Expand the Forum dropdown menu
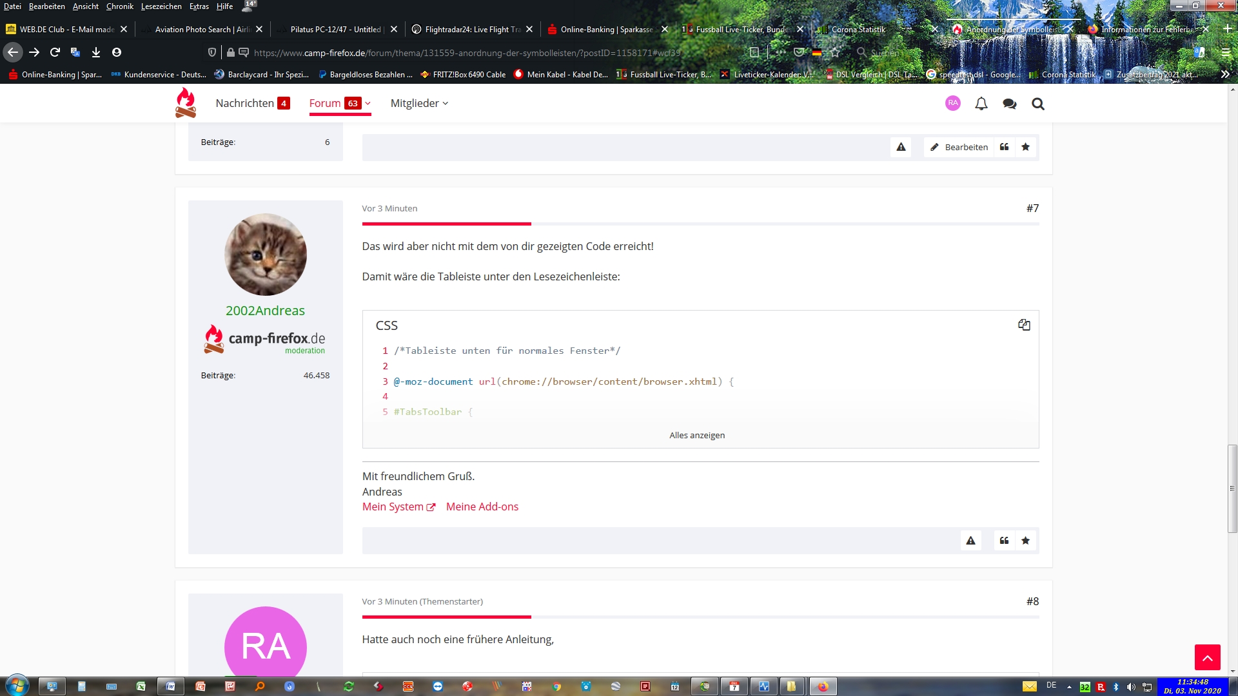Screen dimensions: 1238x696 pos(368,103)
